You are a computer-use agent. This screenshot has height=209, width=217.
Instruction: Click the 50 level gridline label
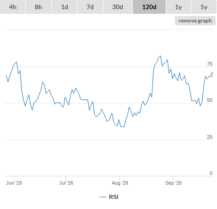[210, 100]
